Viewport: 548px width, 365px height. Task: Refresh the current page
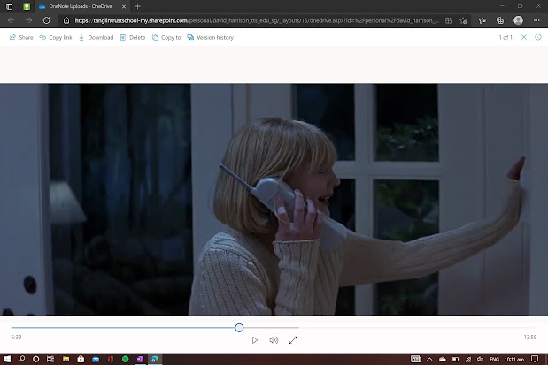click(x=47, y=20)
